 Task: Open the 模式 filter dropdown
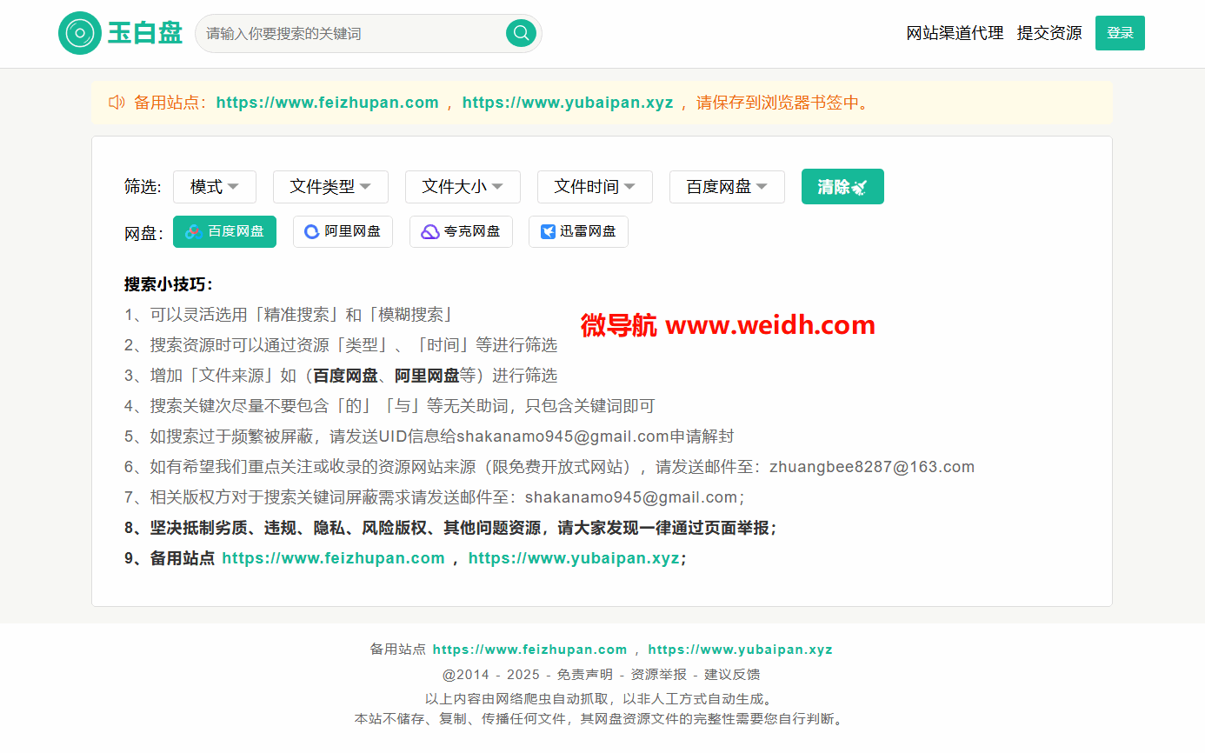(214, 186)
